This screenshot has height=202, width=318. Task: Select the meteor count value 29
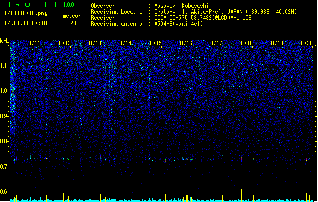(73, 23)
